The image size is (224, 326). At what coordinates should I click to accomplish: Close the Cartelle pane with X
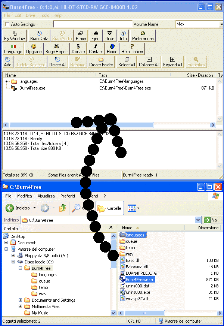(x=111, y=227)
